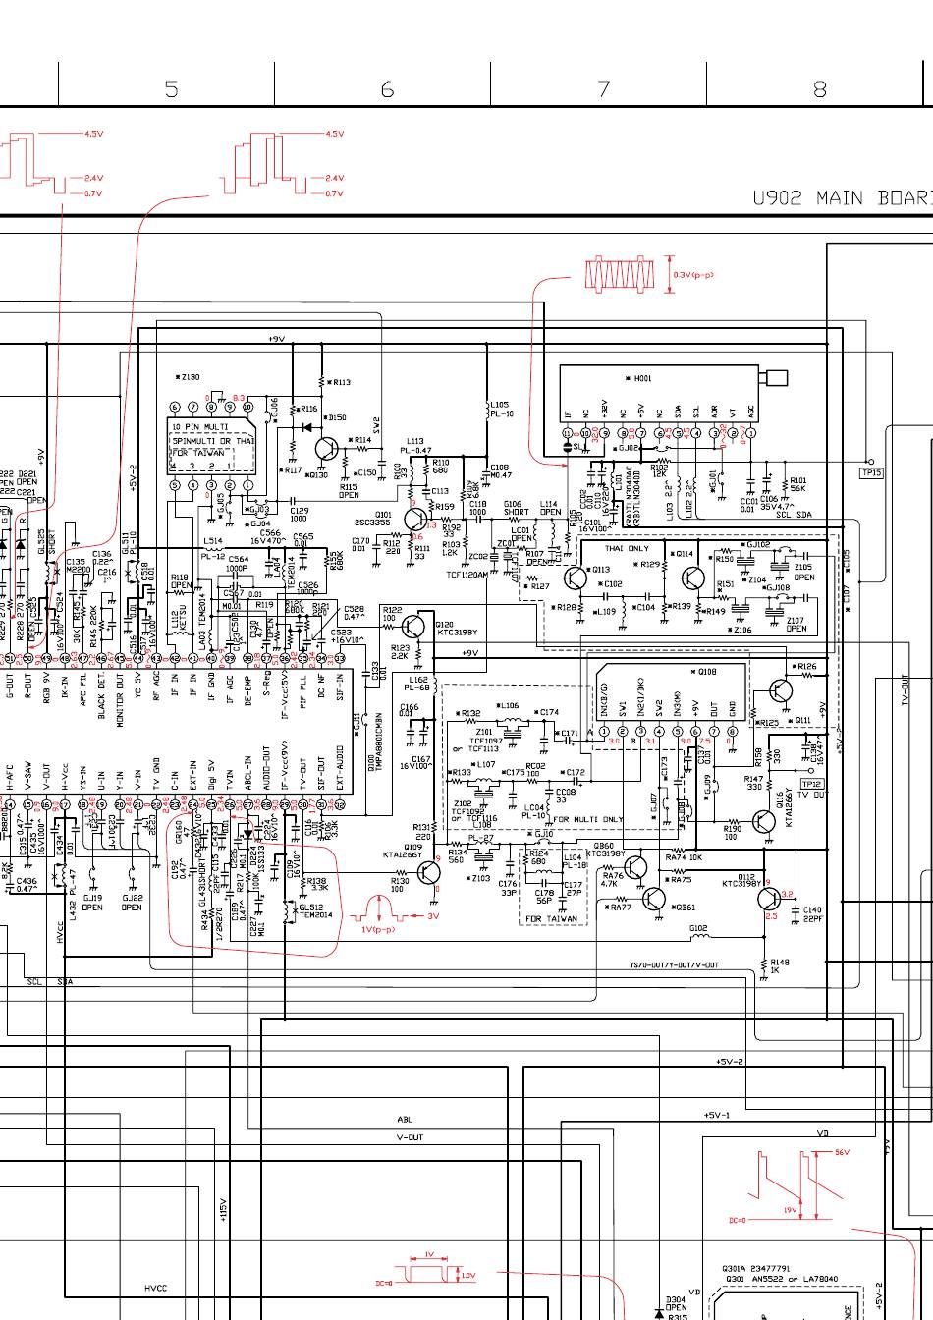This screenshot has width=933, height=1320.
Task: Click the FOR TAIWAN label under C178
Action: pyautogui.click(x=551, y=918)
